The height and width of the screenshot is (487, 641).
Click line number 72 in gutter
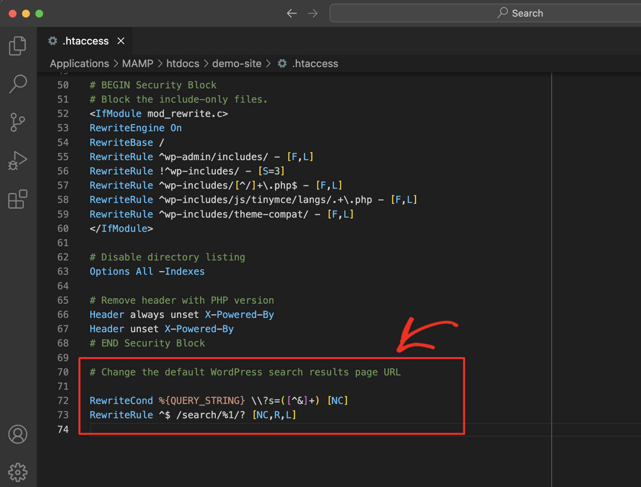point(63,401)
